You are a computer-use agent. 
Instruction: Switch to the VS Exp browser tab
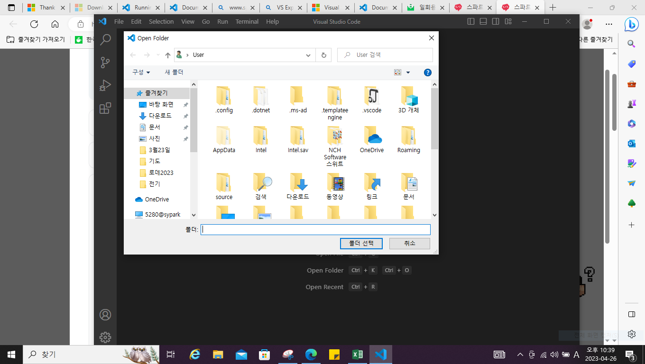tap(283, 8)
